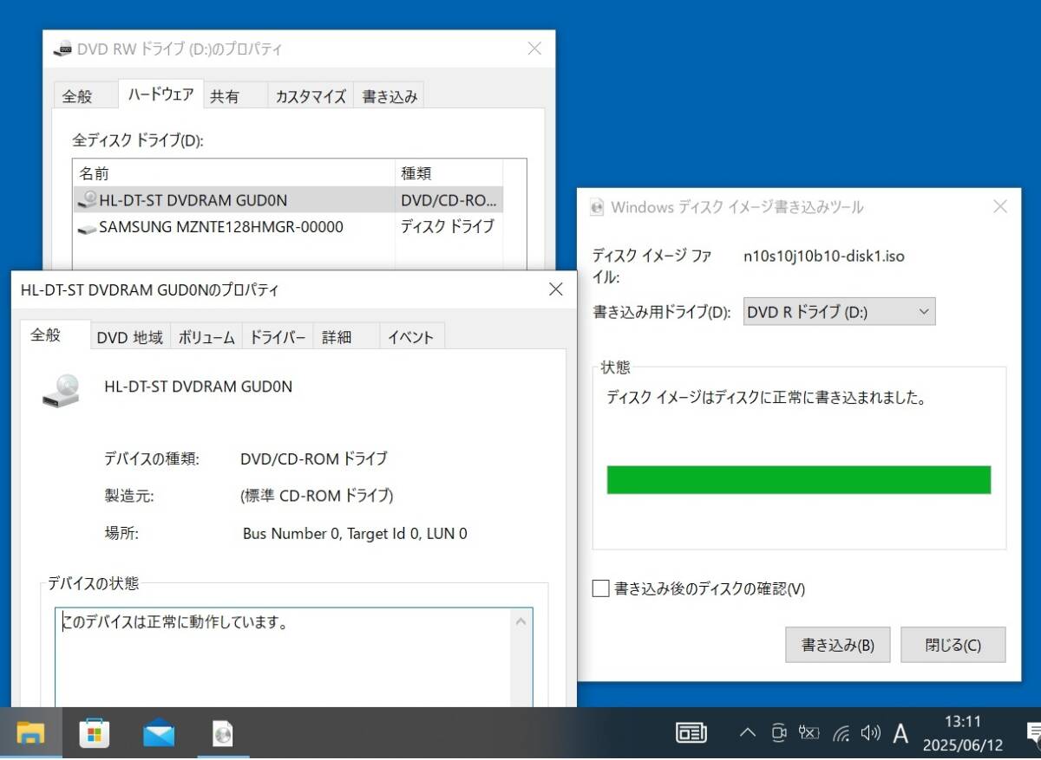This screenshot has width=1041, height=760.
Task: Click the 書き込み(B) button
Action: 838,645
